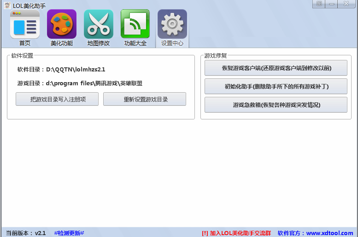Click 初始化助手 delete patches button
358x237 pixels.
pos(276,86)
